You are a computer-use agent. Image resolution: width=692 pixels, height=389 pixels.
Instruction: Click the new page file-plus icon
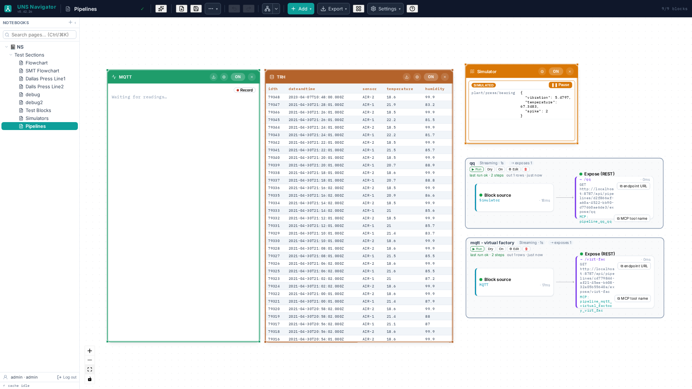182,9
